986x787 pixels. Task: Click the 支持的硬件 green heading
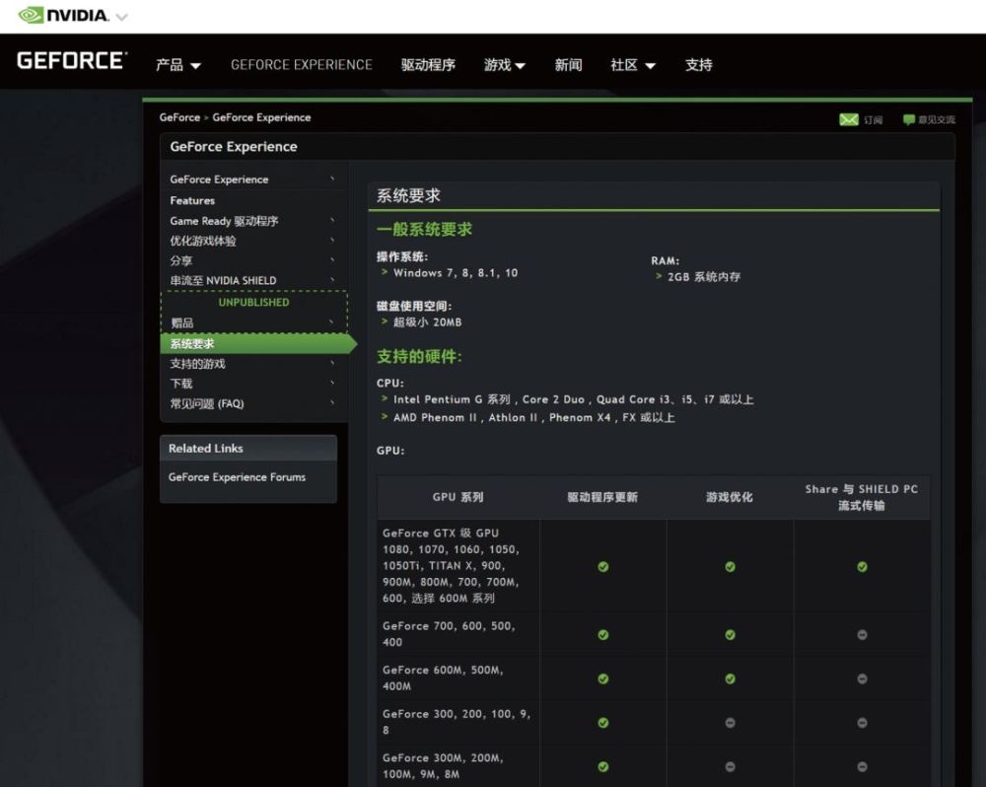(x=419, y=357)
